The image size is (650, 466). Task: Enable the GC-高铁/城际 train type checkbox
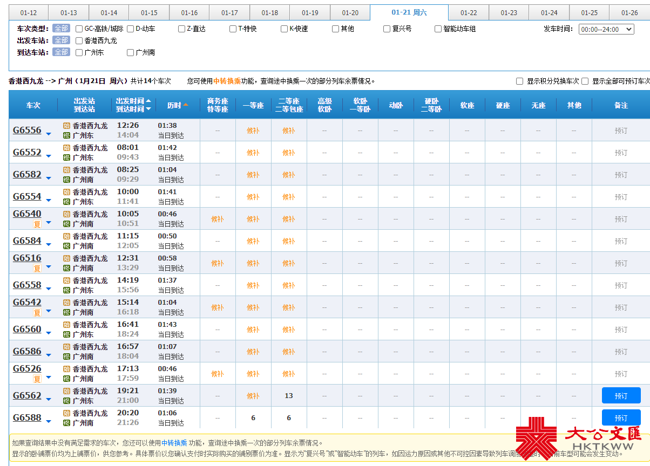pos(79,29)
